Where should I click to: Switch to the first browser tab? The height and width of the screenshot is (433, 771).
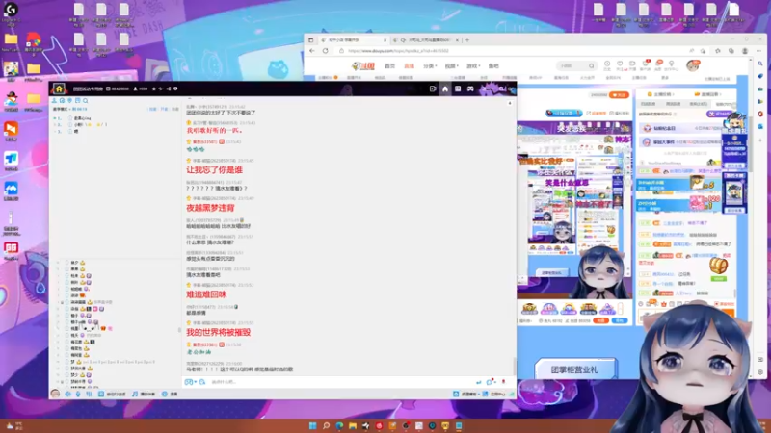354,39
